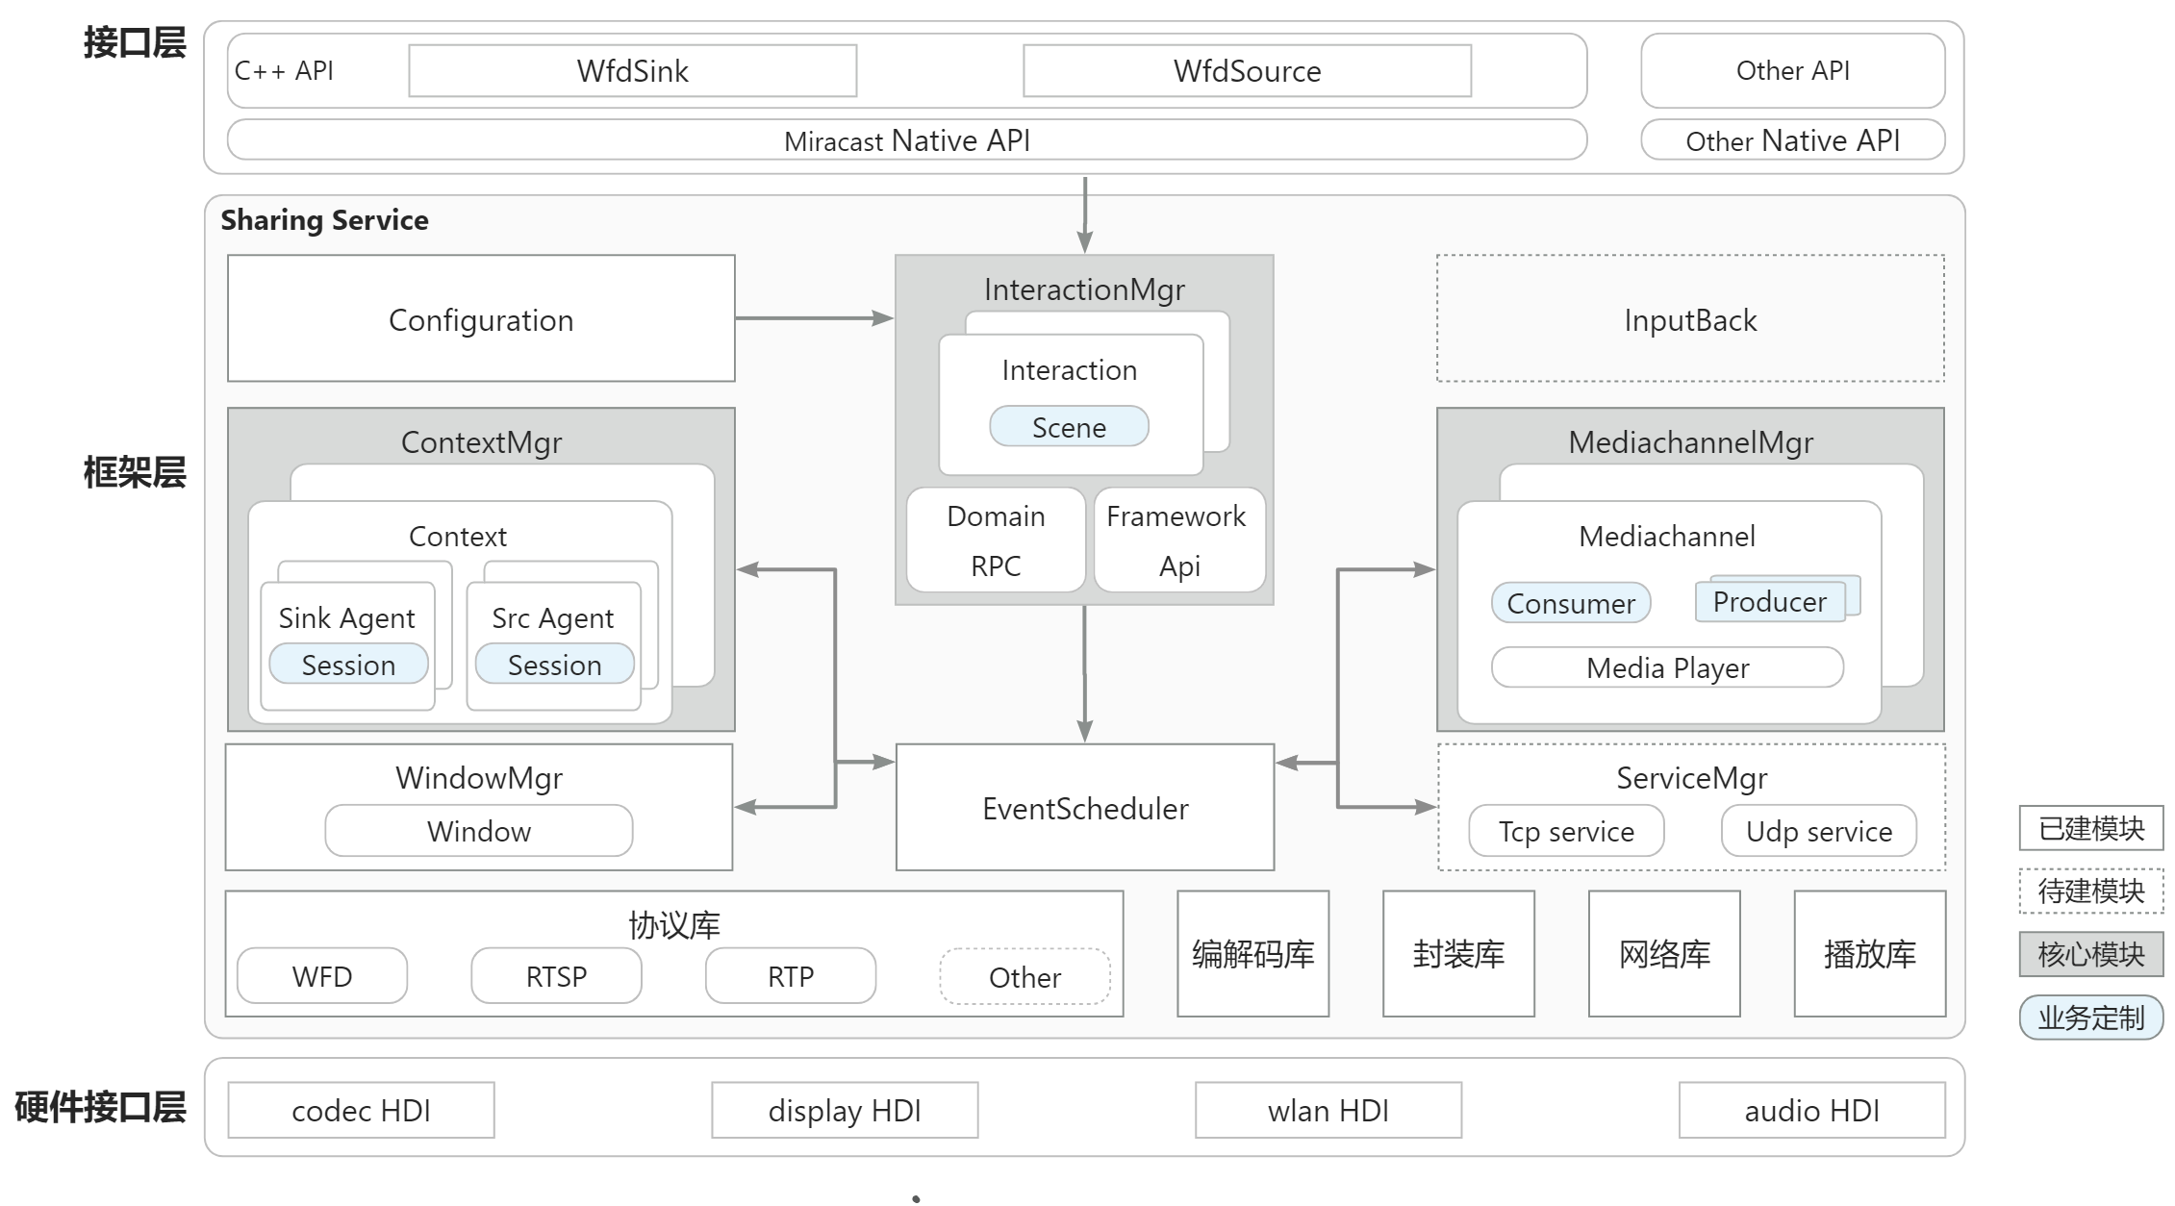Click the Domain RPC block
2175x1206 pixels.
(996, 540)
